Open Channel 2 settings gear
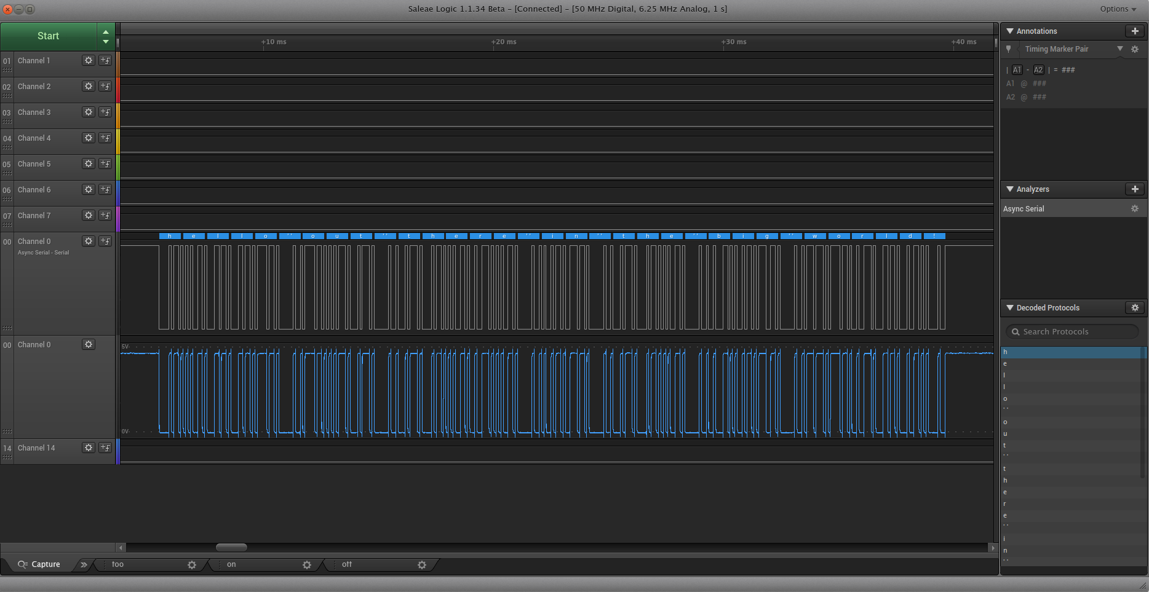This screenshot has width=1149, height=592. pyautogui.click(x=89, y=86)
